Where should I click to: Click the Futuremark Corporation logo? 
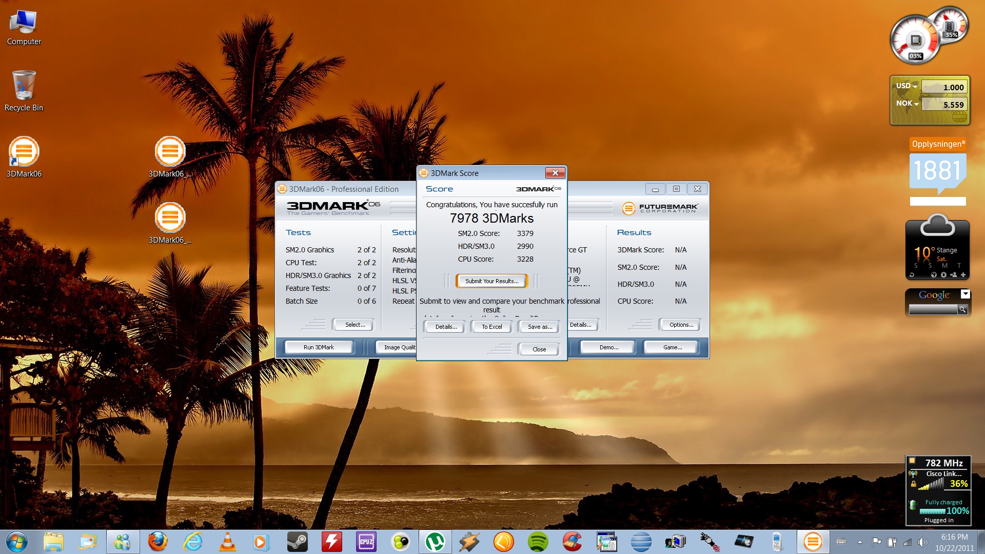point(660,208)
